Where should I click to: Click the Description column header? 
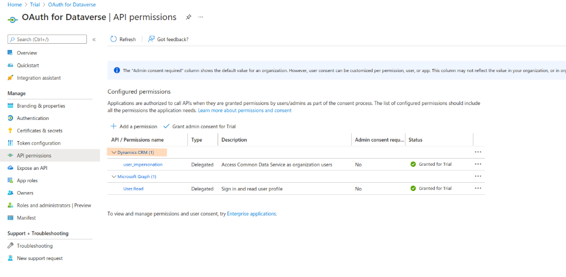pos(234,140)
